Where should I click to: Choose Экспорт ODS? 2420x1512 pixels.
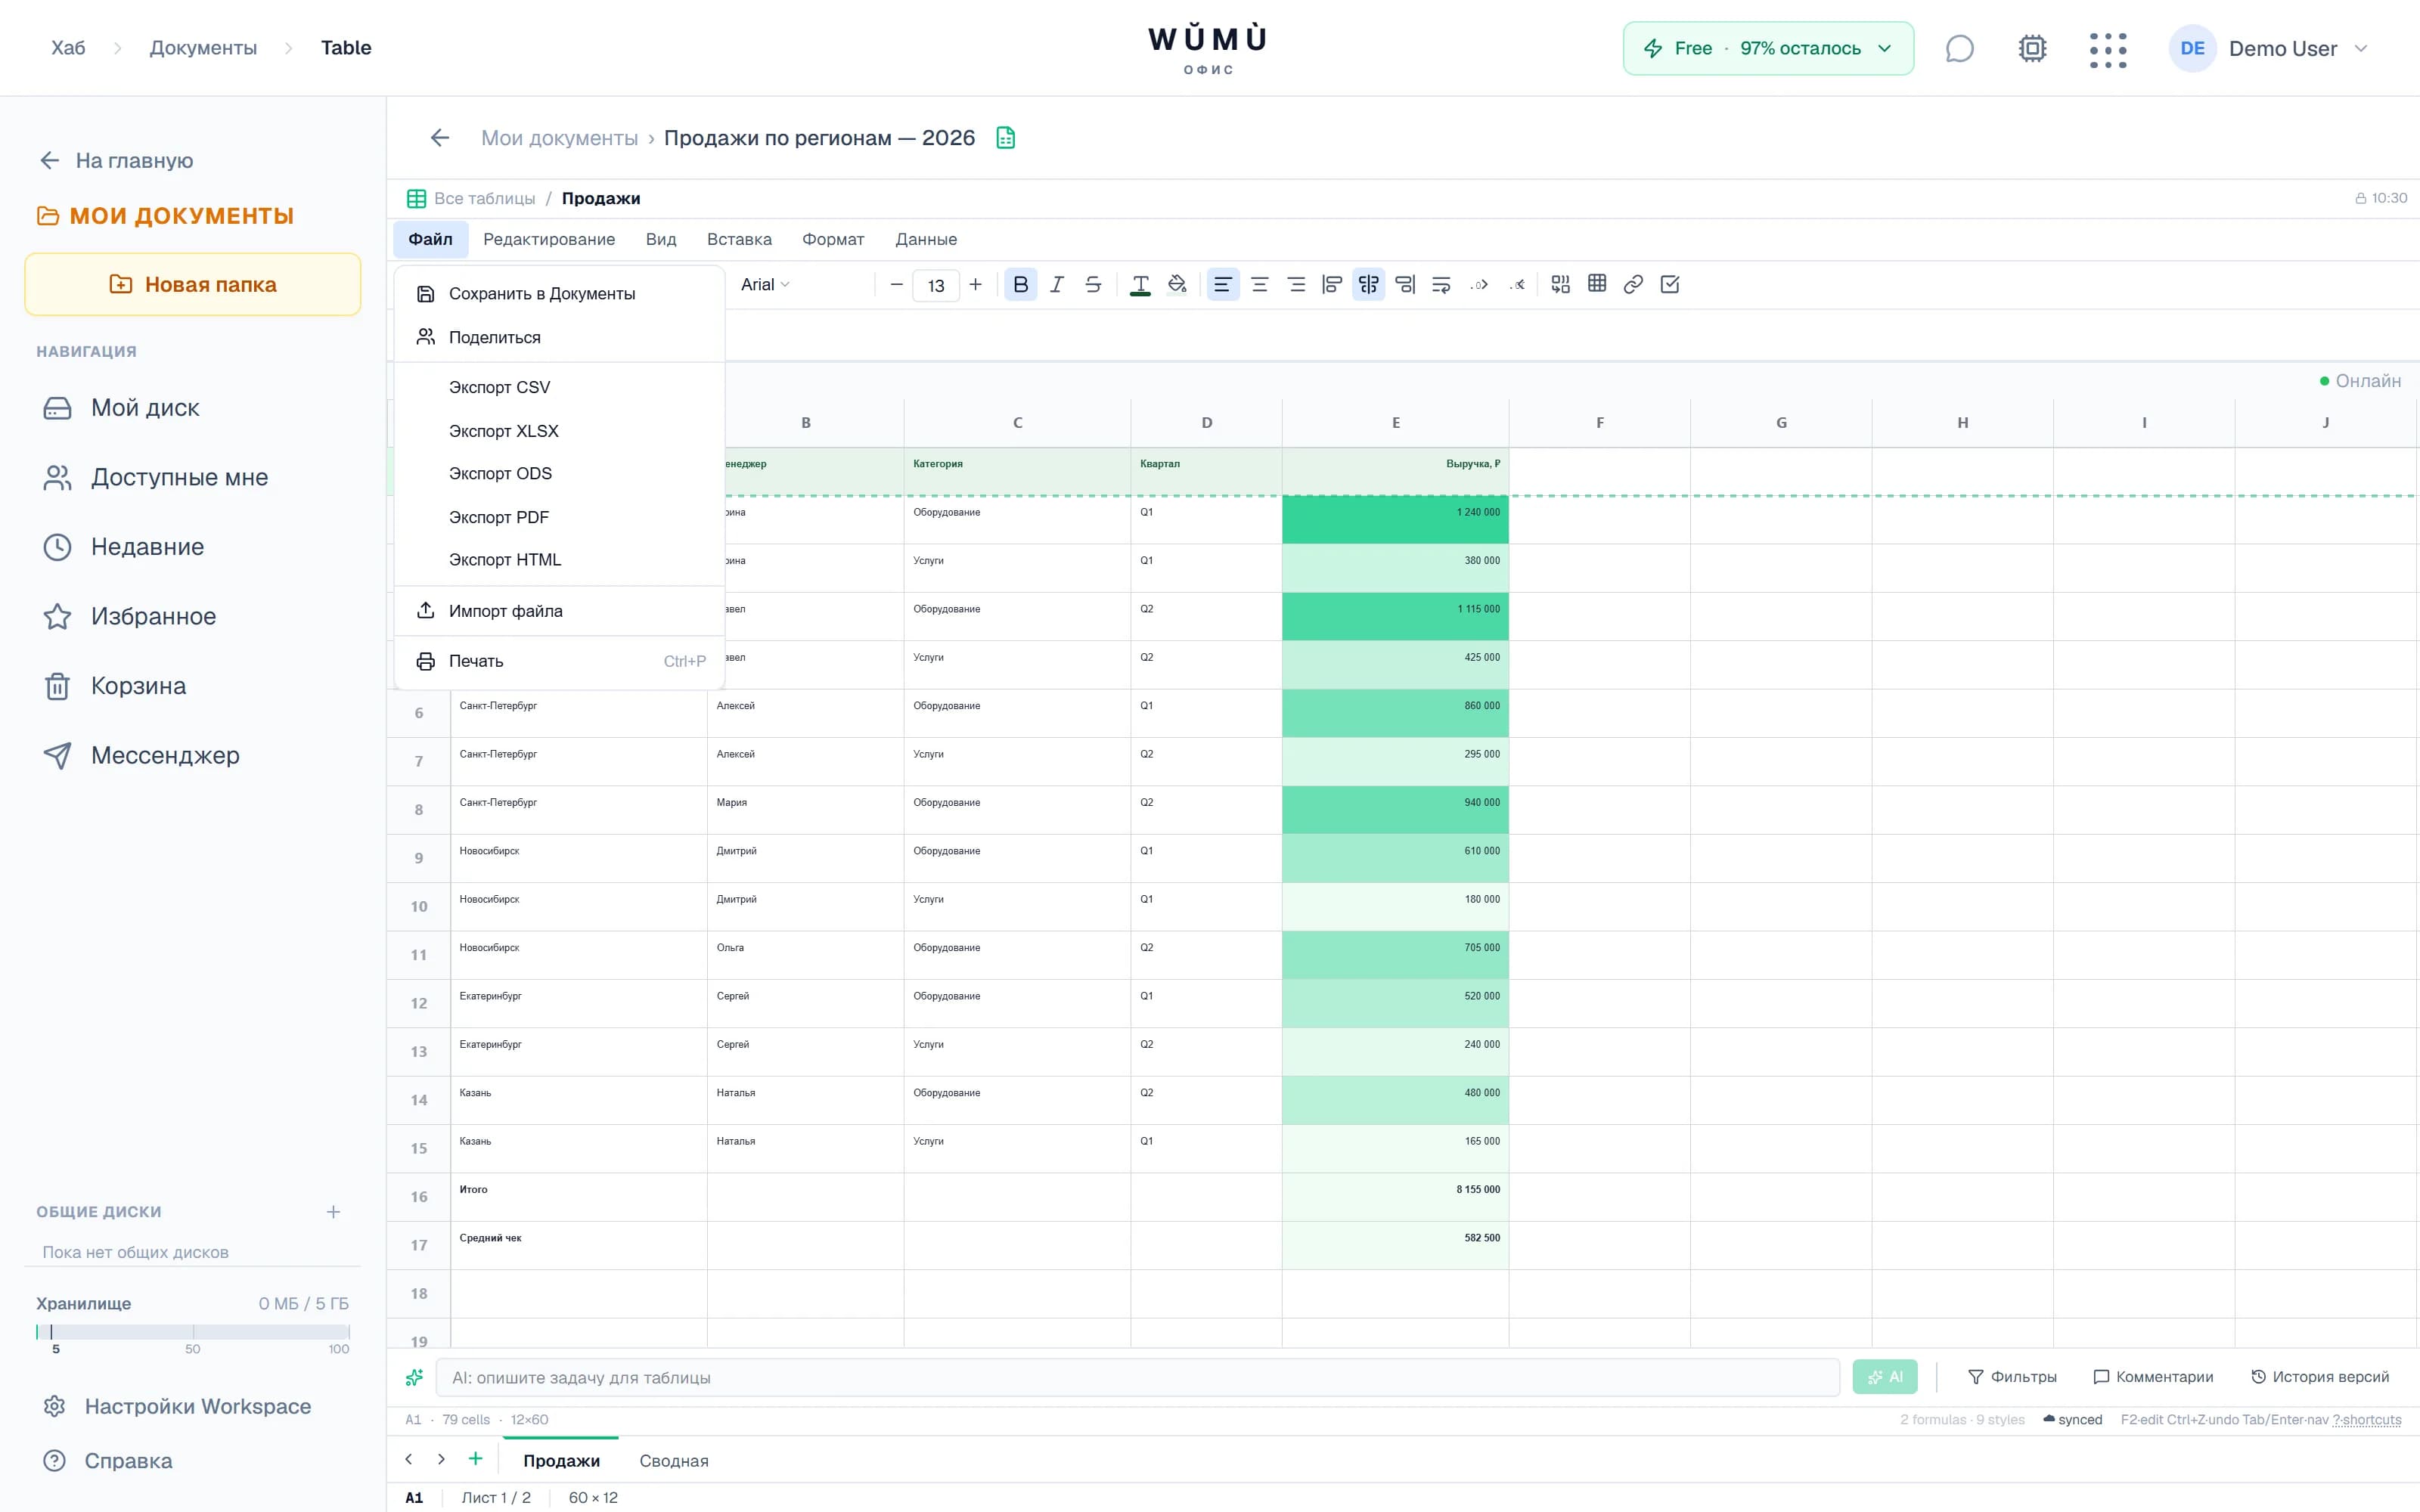[x=560, y=474]
